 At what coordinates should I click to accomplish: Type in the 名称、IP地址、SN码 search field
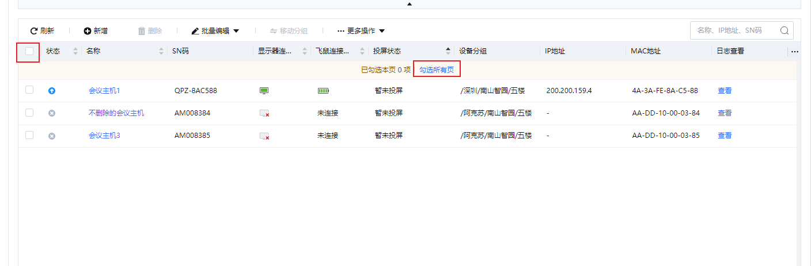coord(734,30)
